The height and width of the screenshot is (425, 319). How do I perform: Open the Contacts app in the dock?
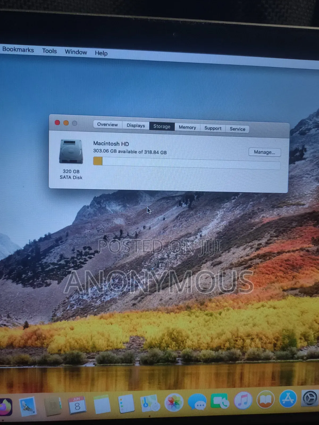(x=53, y=406)
